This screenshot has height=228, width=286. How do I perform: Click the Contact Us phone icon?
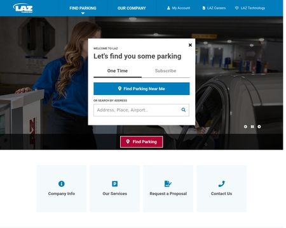(x=221, y=184)
